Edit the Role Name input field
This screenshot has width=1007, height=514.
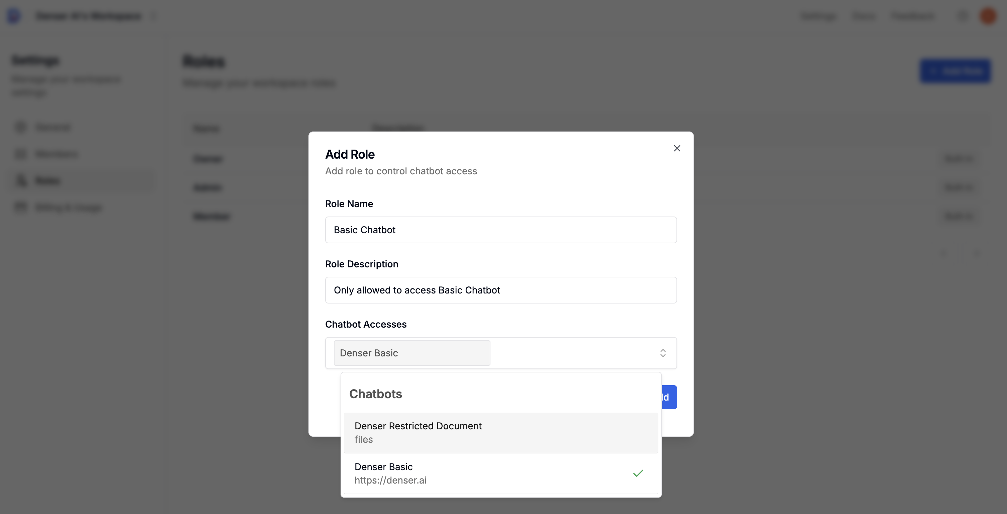tap(501, 230)
